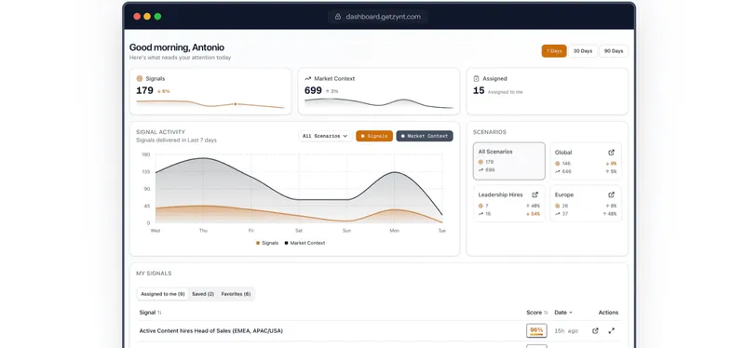Open the All Scenarios dropdown

[325, 136]
